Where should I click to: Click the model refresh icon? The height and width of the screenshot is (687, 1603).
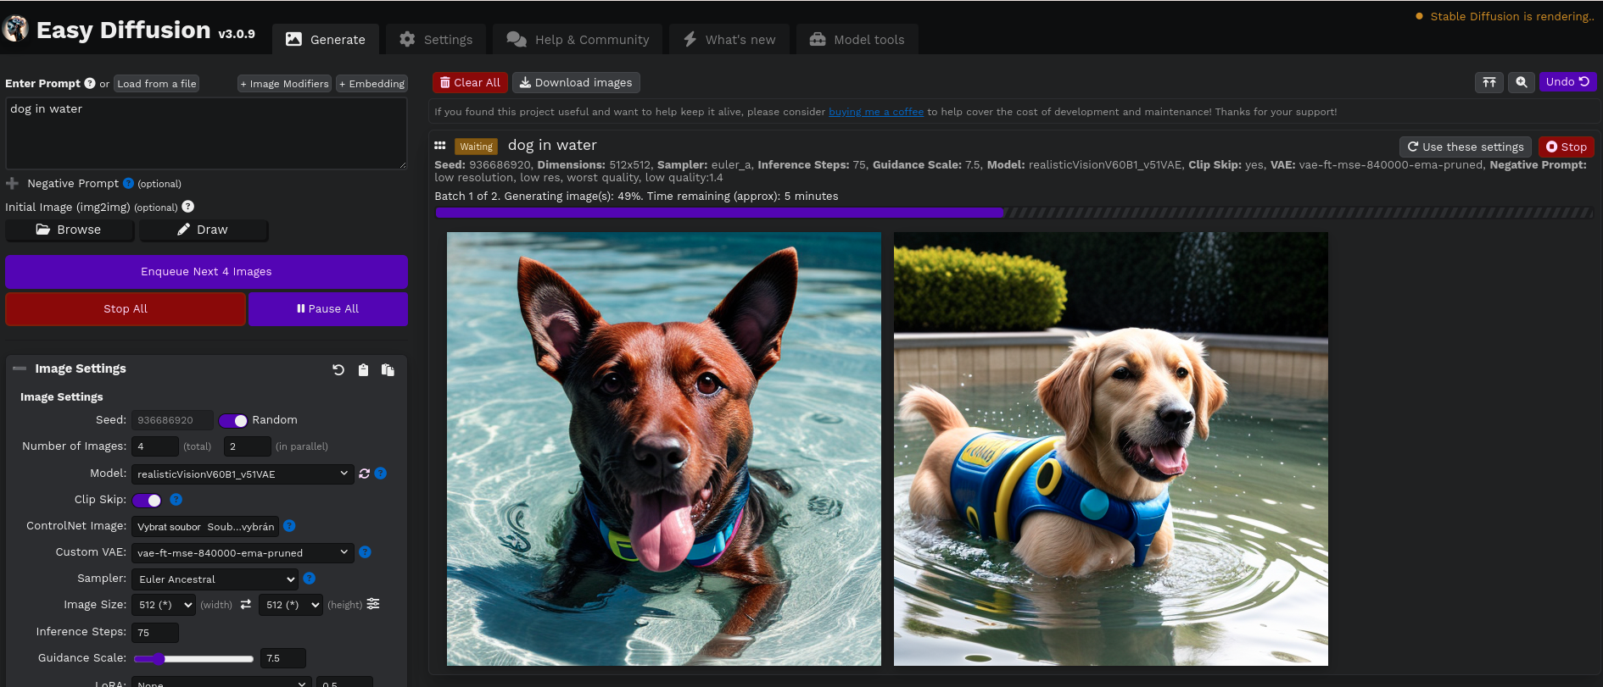pyautogui.click(x=365, y=474)
